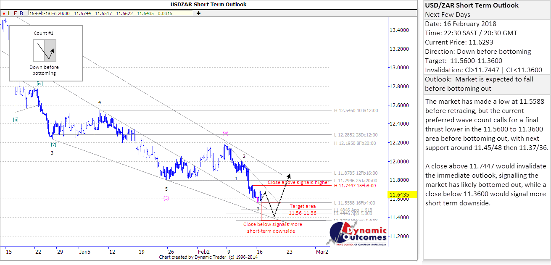Click the Next Few Days line
The height and width of the screenshot is (265, 551).
pyautogui.click(x=448, y=15)
